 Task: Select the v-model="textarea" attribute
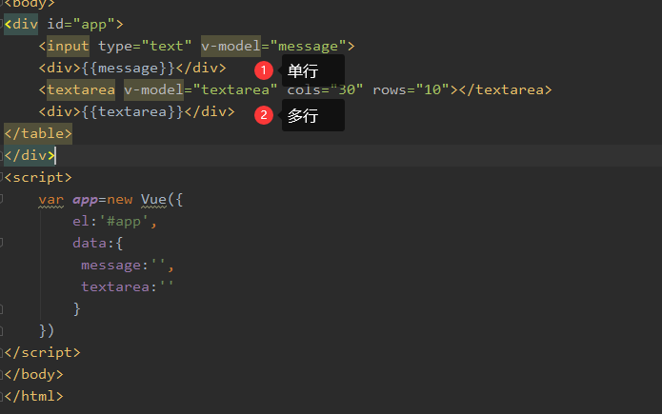click(200, 89)
